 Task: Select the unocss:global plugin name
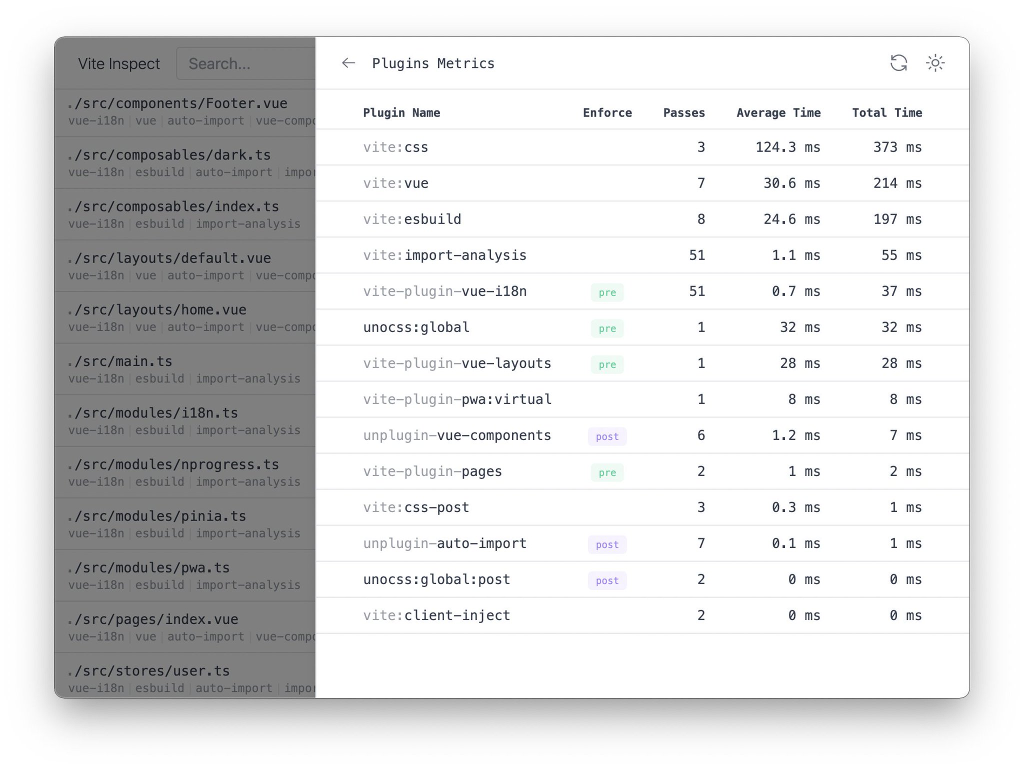pyautogui.click(x=416, y=327)
